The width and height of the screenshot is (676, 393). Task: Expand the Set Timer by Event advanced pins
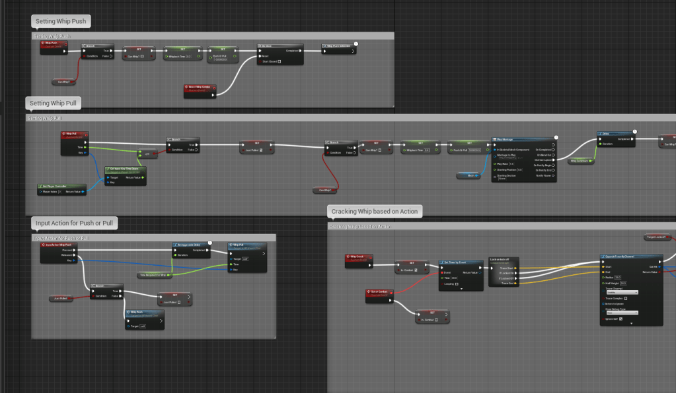[461, 289]
